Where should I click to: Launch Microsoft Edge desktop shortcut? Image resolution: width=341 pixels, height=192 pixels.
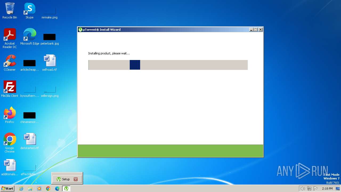pos(30,37)
